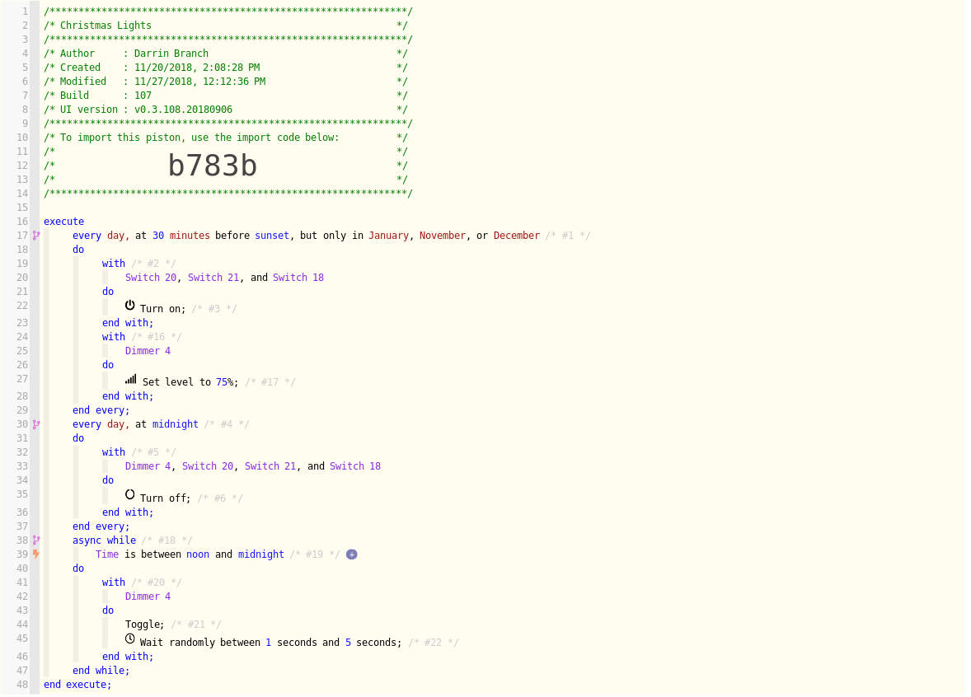Click 'Dimmer 4' on line 33
This screenshot has height=697, width=971.
click(x=148, y=469)
